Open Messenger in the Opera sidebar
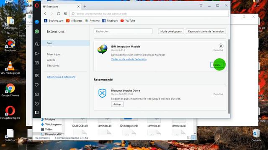Screen dimensions: 268x150 (x=37, y=22)
